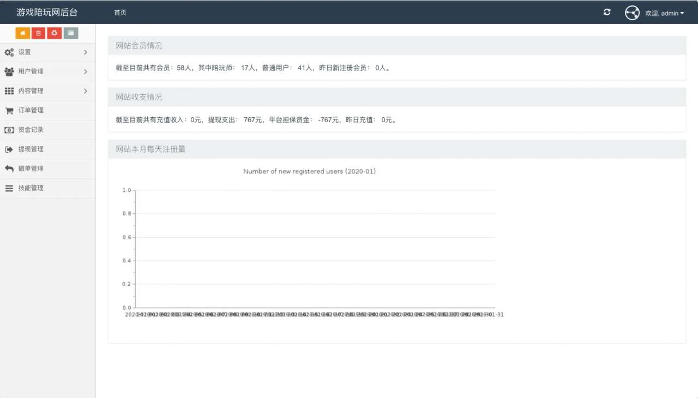Click the refresh icon in top bar

[607, 12]
